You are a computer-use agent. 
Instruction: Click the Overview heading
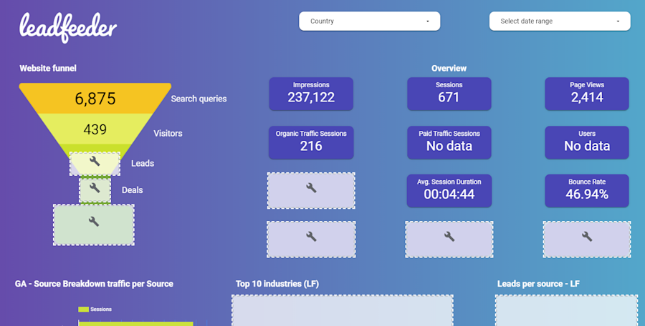(449, 69)
